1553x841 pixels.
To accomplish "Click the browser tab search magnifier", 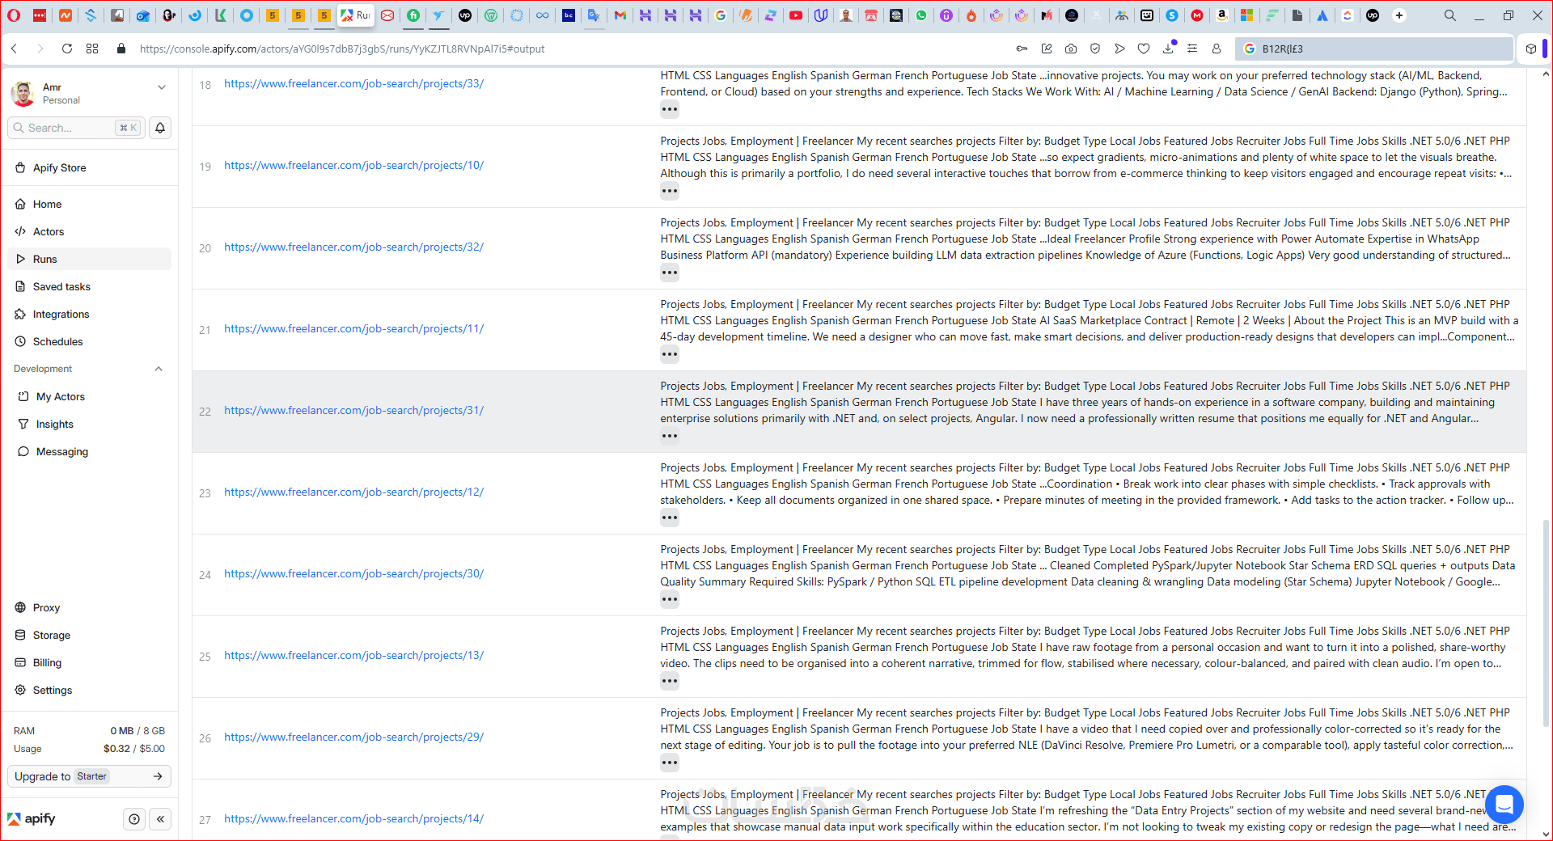I will coord(1450,15).
